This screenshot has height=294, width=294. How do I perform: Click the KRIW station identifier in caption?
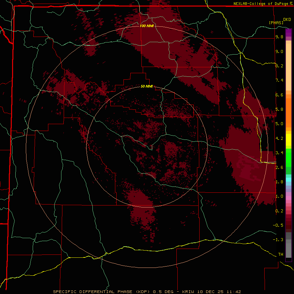189,292
